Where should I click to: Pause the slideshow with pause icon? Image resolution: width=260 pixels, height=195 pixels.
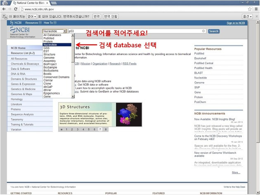pos(61,129)
